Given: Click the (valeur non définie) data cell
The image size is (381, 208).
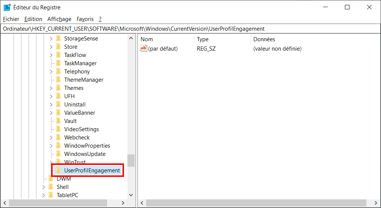Looking at the screenshot, I should coord(277,48).
